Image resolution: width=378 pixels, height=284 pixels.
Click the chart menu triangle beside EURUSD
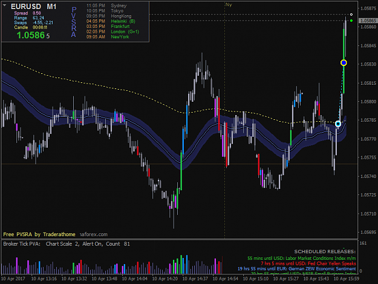[x=5, y=5]
